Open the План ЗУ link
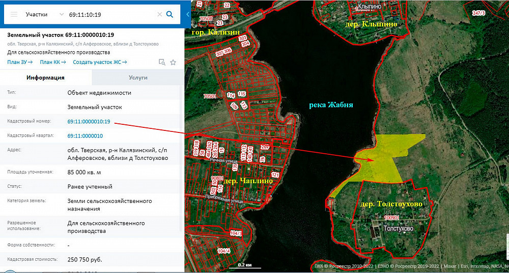509x273 pixels. 20,62
